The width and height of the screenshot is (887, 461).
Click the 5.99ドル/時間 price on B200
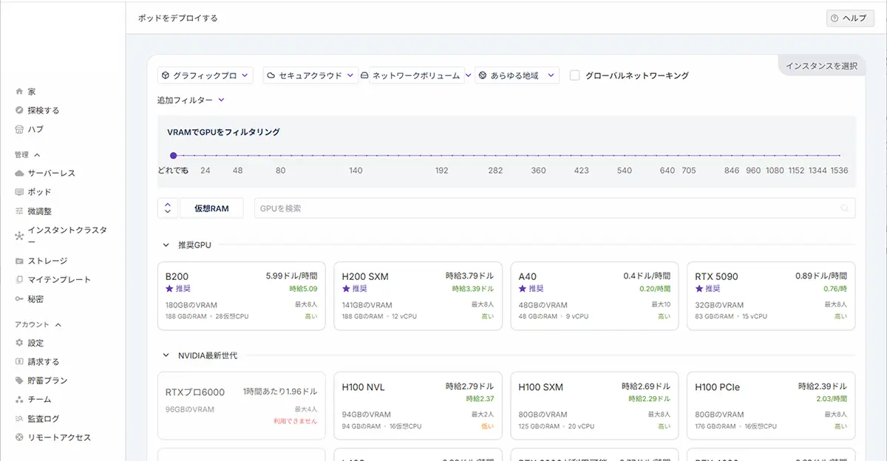291,276
